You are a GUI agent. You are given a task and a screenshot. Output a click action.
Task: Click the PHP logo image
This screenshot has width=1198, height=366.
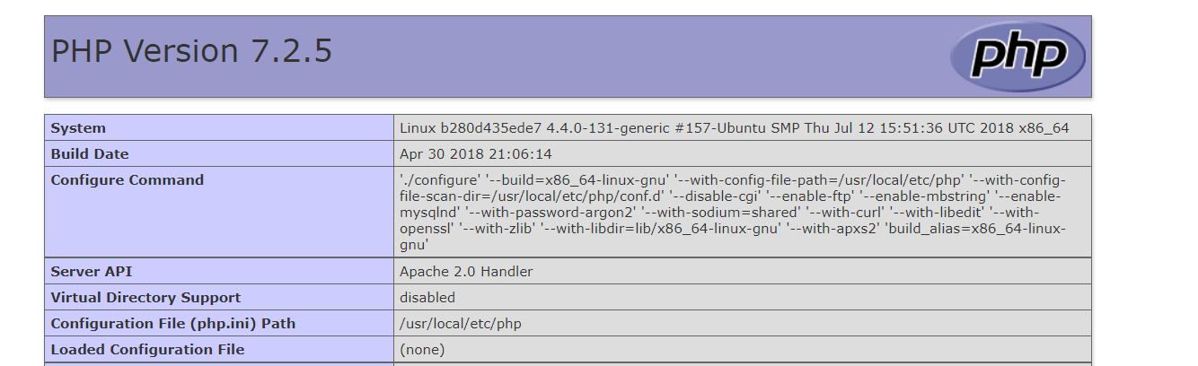coord(1017,57)
